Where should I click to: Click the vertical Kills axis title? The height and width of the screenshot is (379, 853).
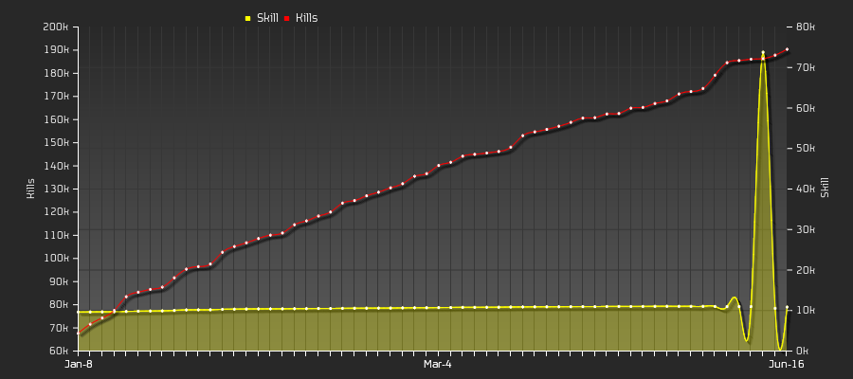pos(31,189)
